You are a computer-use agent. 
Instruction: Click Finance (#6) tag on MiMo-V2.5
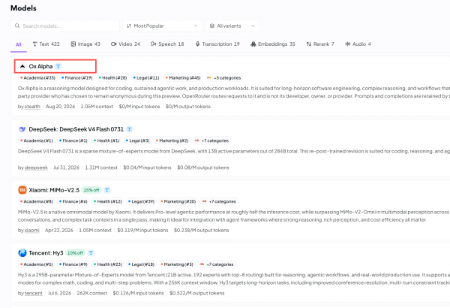73,201
